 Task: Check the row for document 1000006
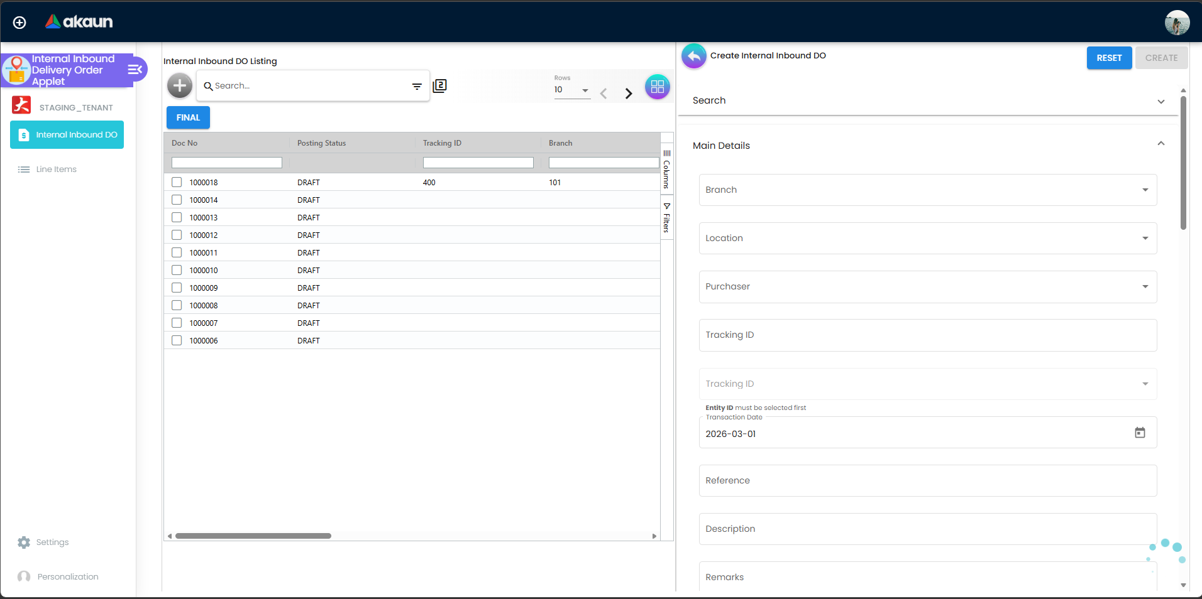click(177, 340)
